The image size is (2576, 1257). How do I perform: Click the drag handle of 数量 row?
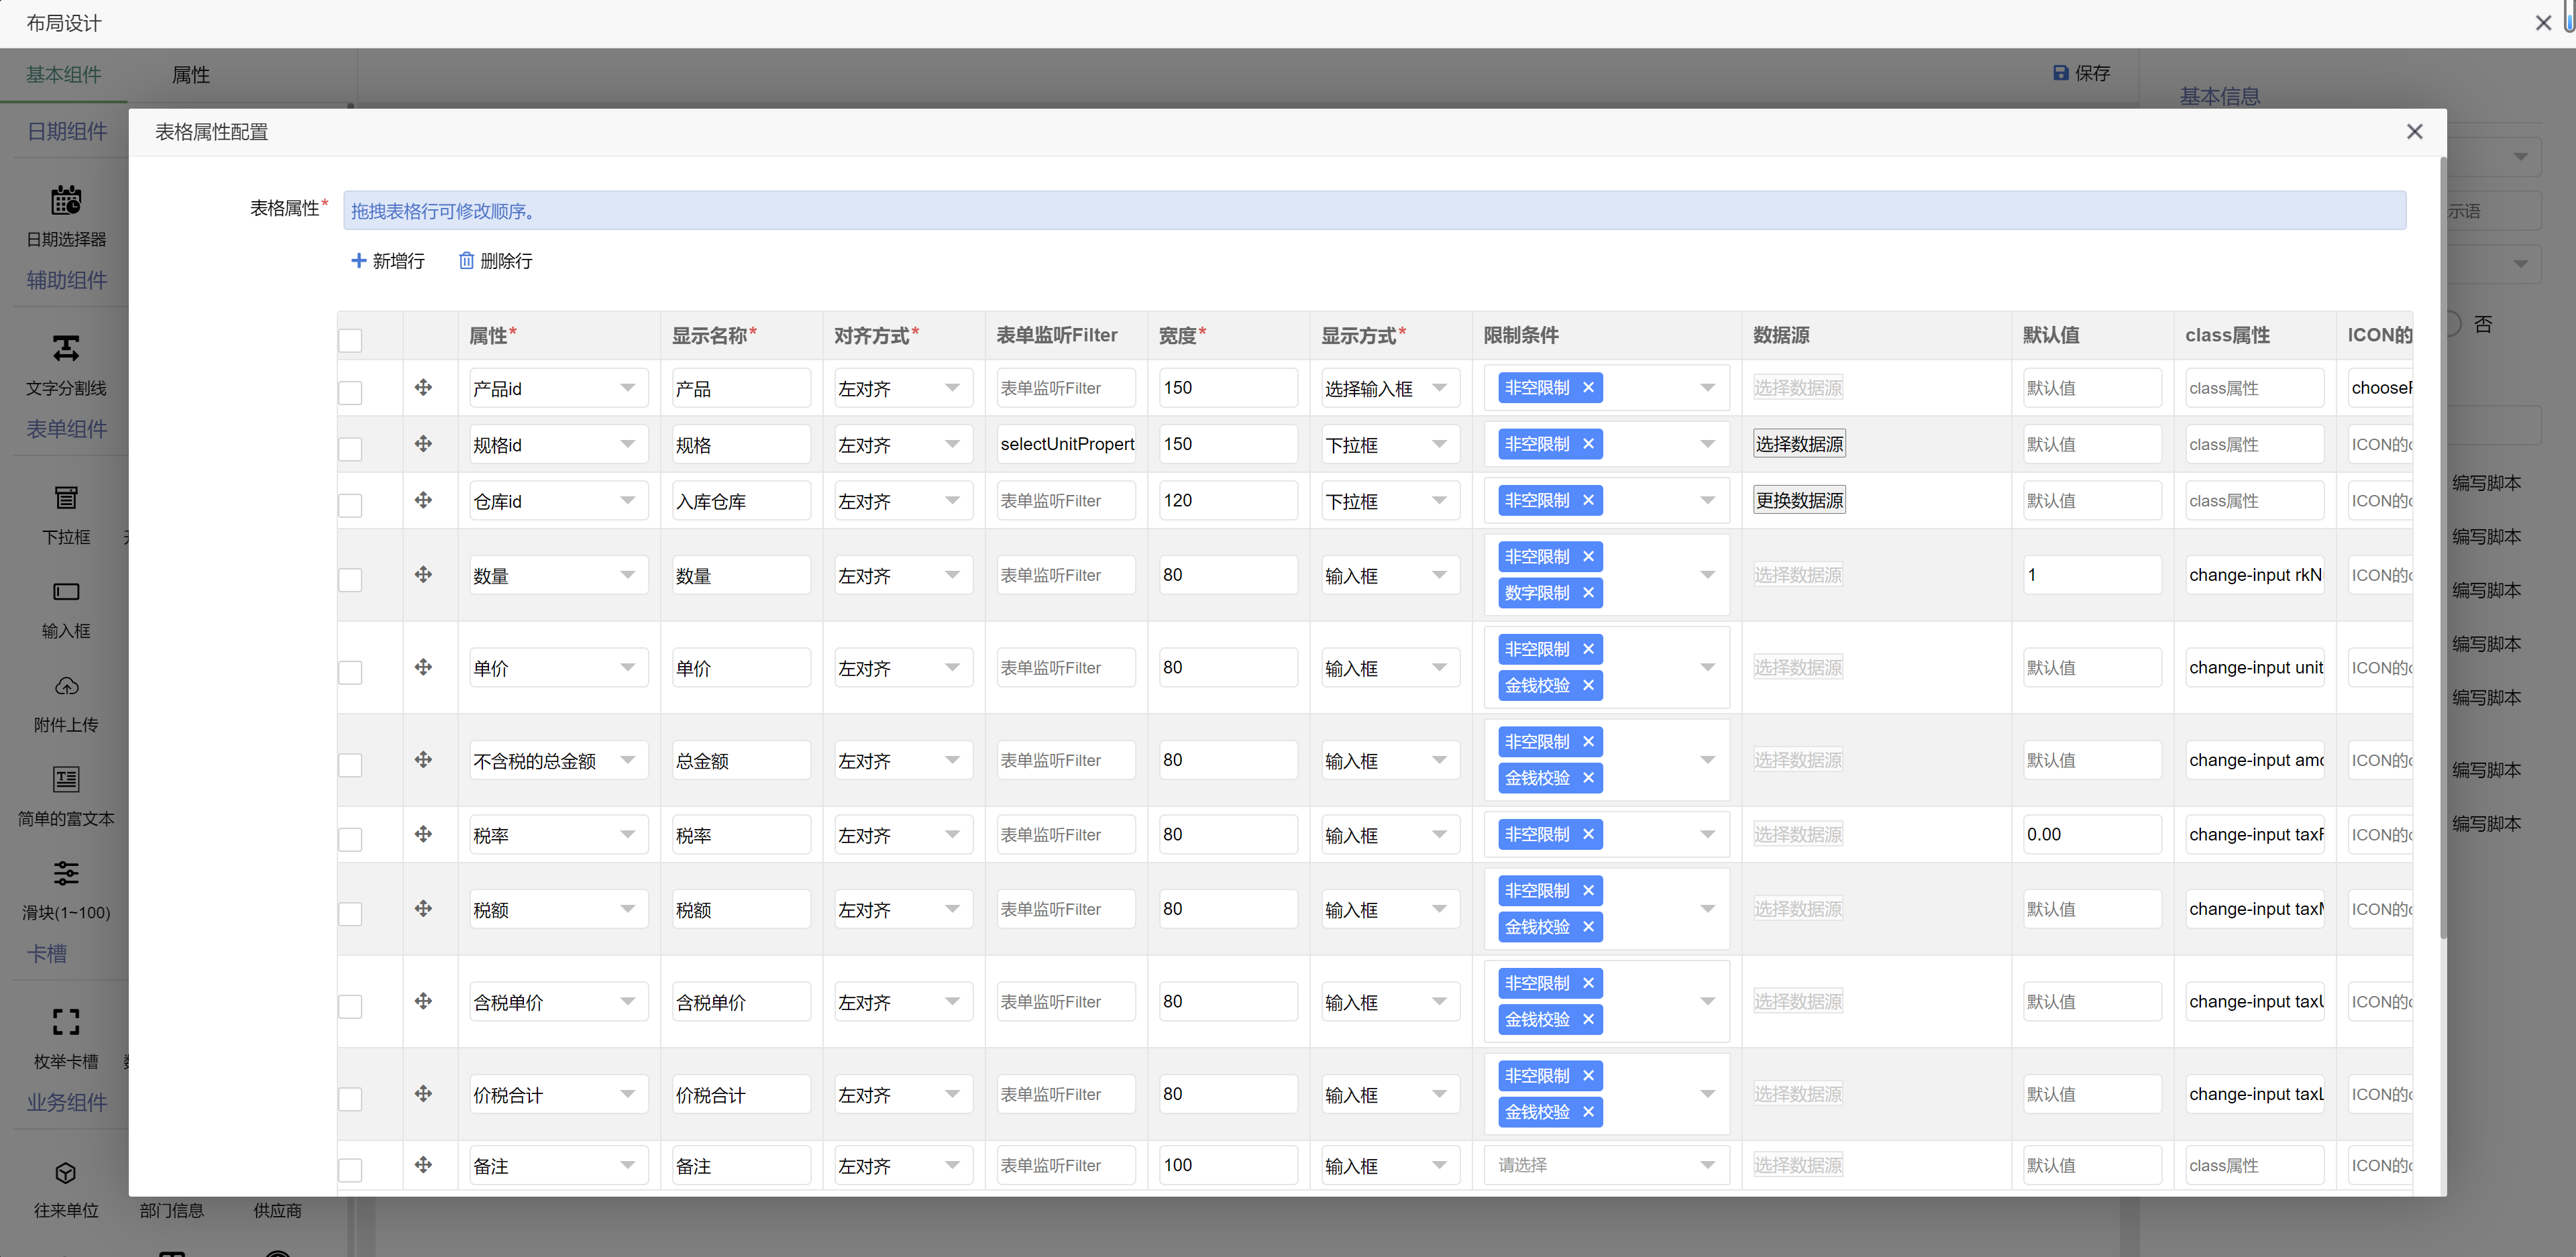[x=423, y=574]
